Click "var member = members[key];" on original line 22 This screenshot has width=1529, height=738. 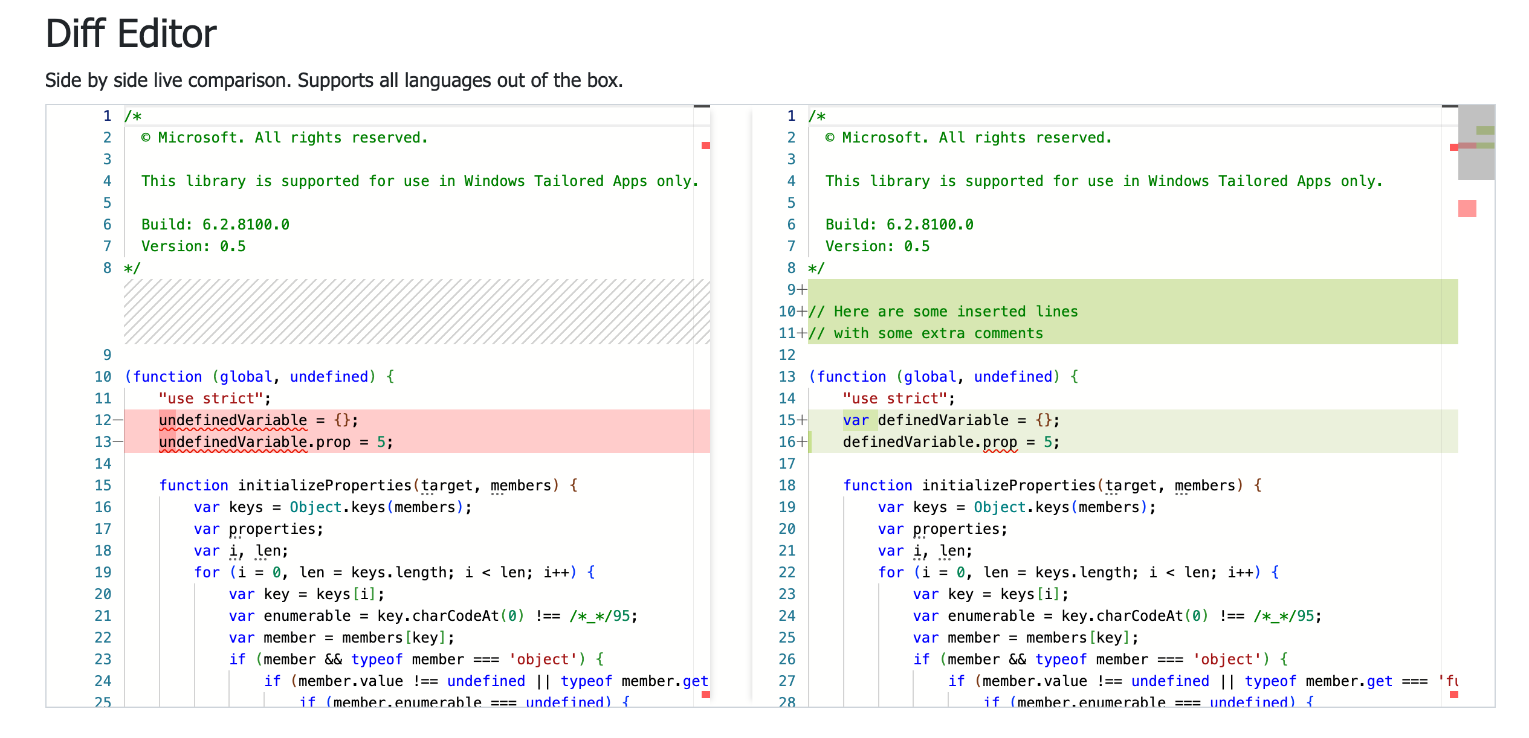tap(341, 637)
